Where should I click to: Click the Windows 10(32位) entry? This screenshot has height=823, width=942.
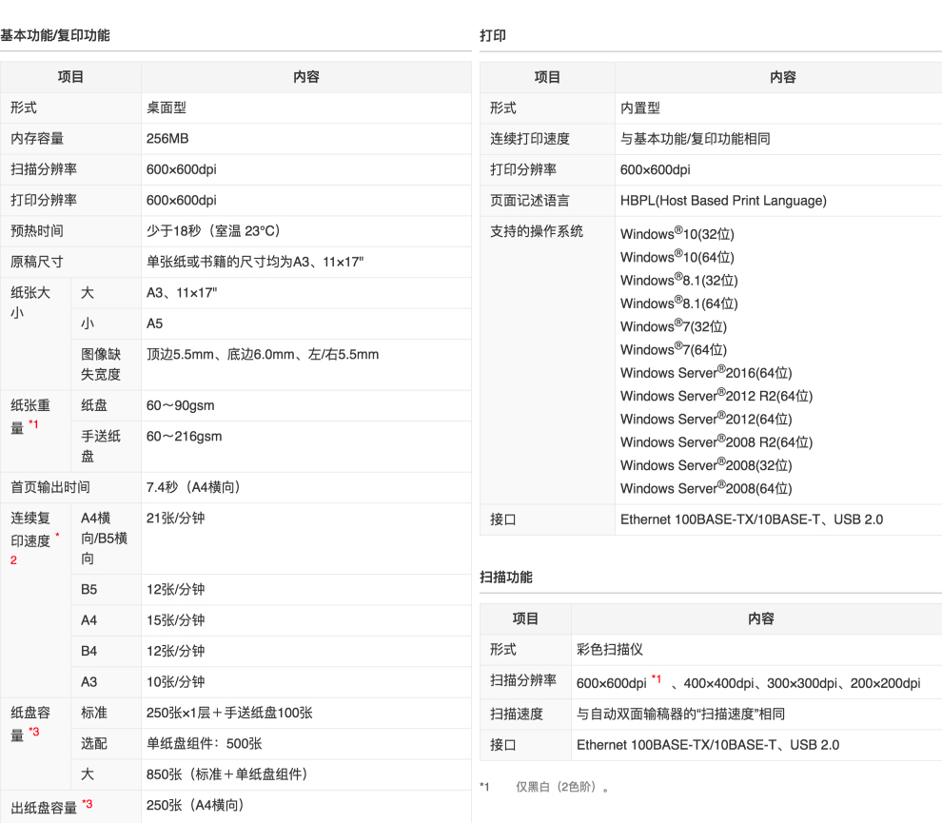pyautogui.click(x=677, y=234)
